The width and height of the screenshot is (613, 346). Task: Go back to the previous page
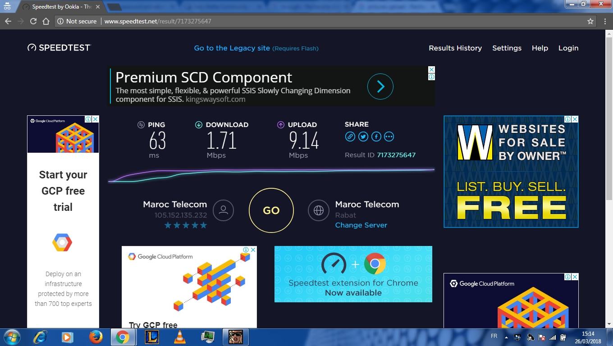pyautogui.click(x=8, y=21)
